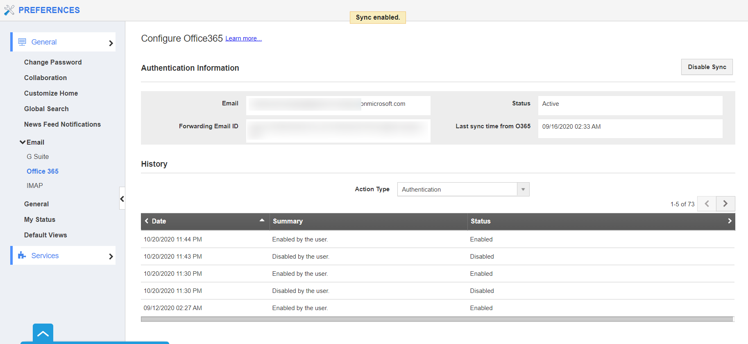Click the Disable Sync button
This screenshot has height=344, width=748.
707,67
